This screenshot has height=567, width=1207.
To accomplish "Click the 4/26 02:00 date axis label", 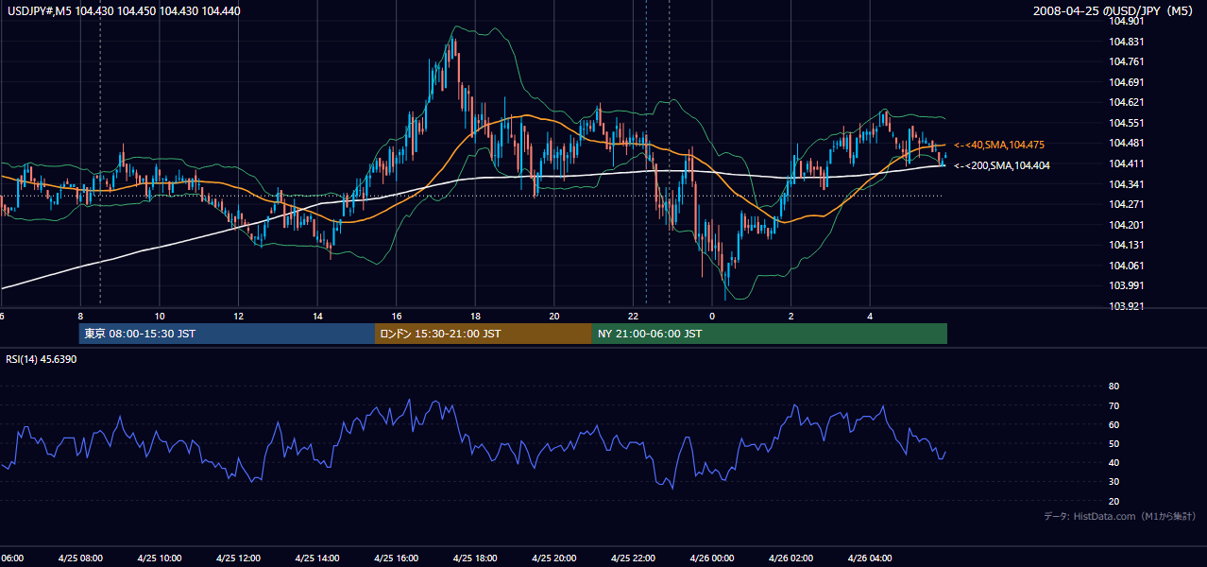I will 790,558.
